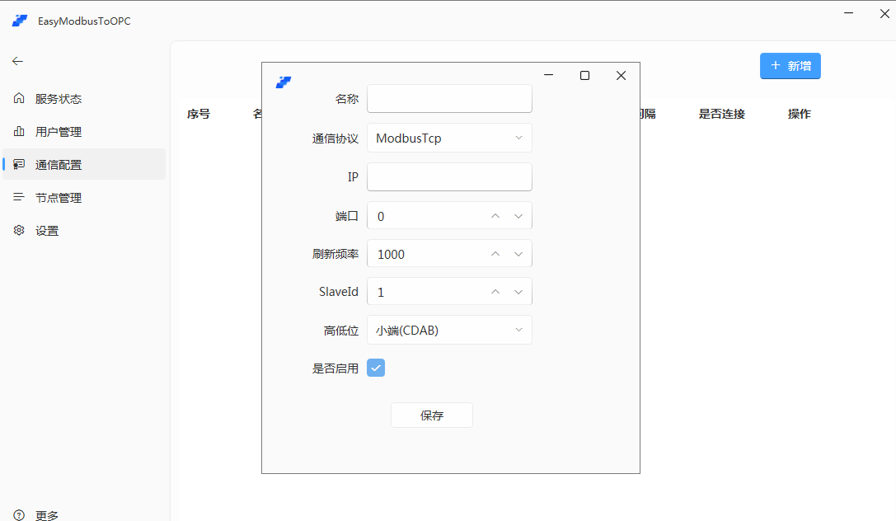Viewport: 896px width, 521px height.
Task: Click the 用户管理 bar-chart icon
Action: (18, 131)
